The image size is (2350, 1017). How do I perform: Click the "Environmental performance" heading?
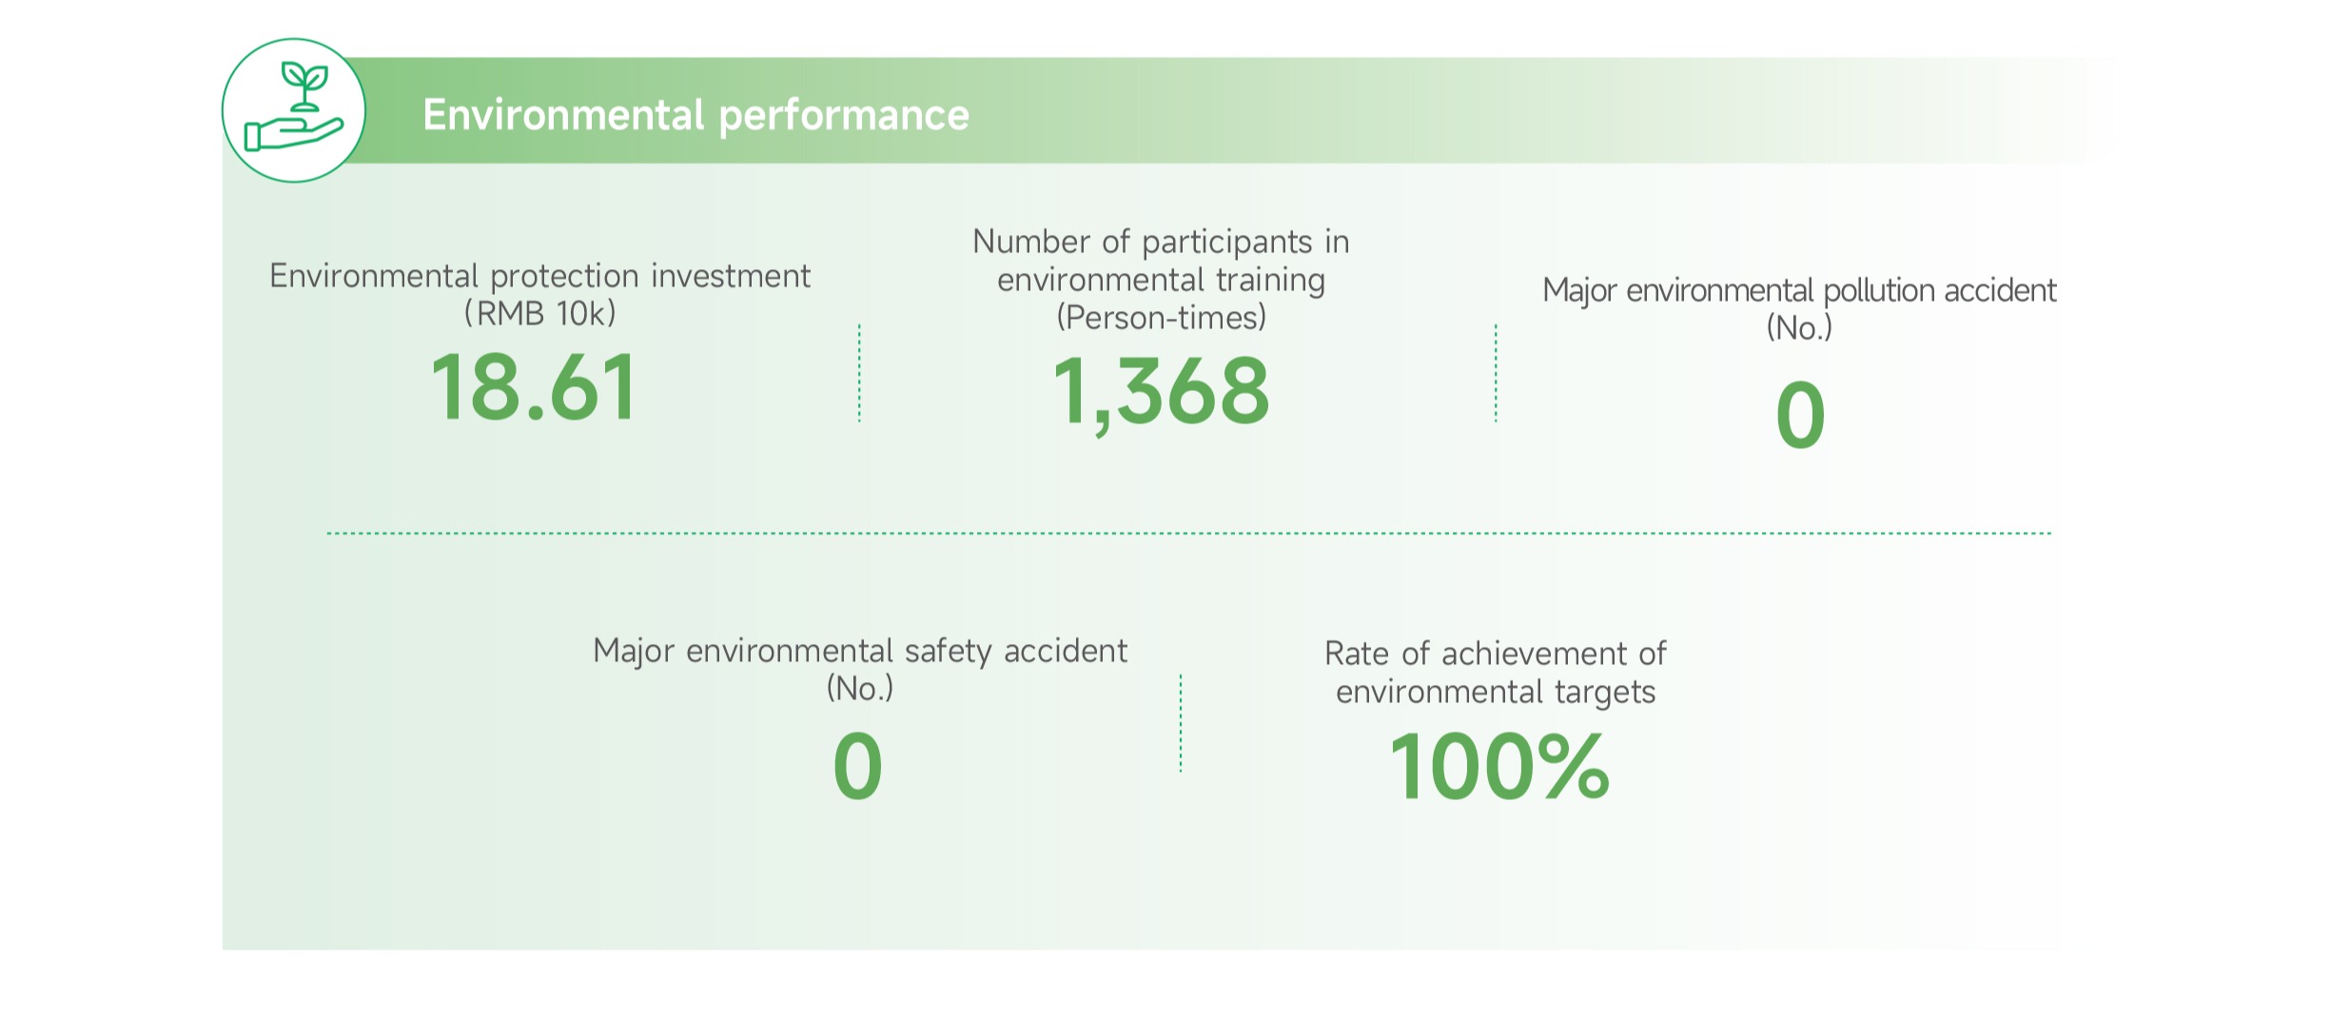coord(695,115)
